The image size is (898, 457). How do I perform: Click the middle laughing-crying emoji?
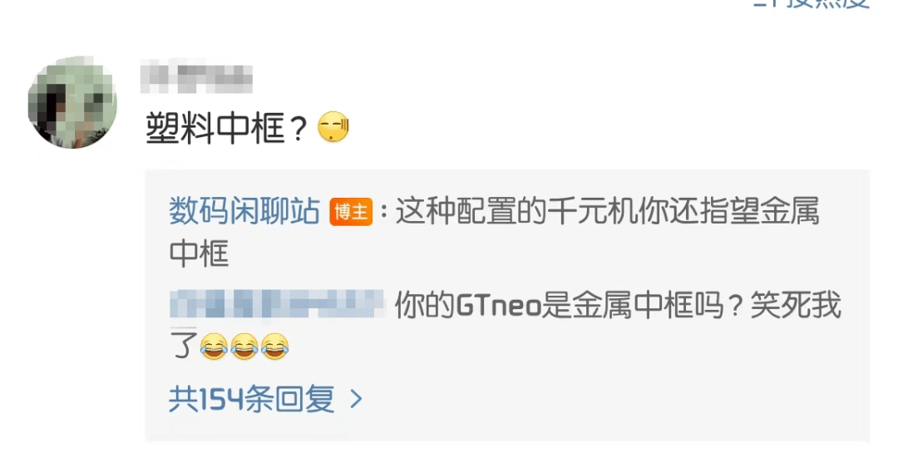(244, 346)
